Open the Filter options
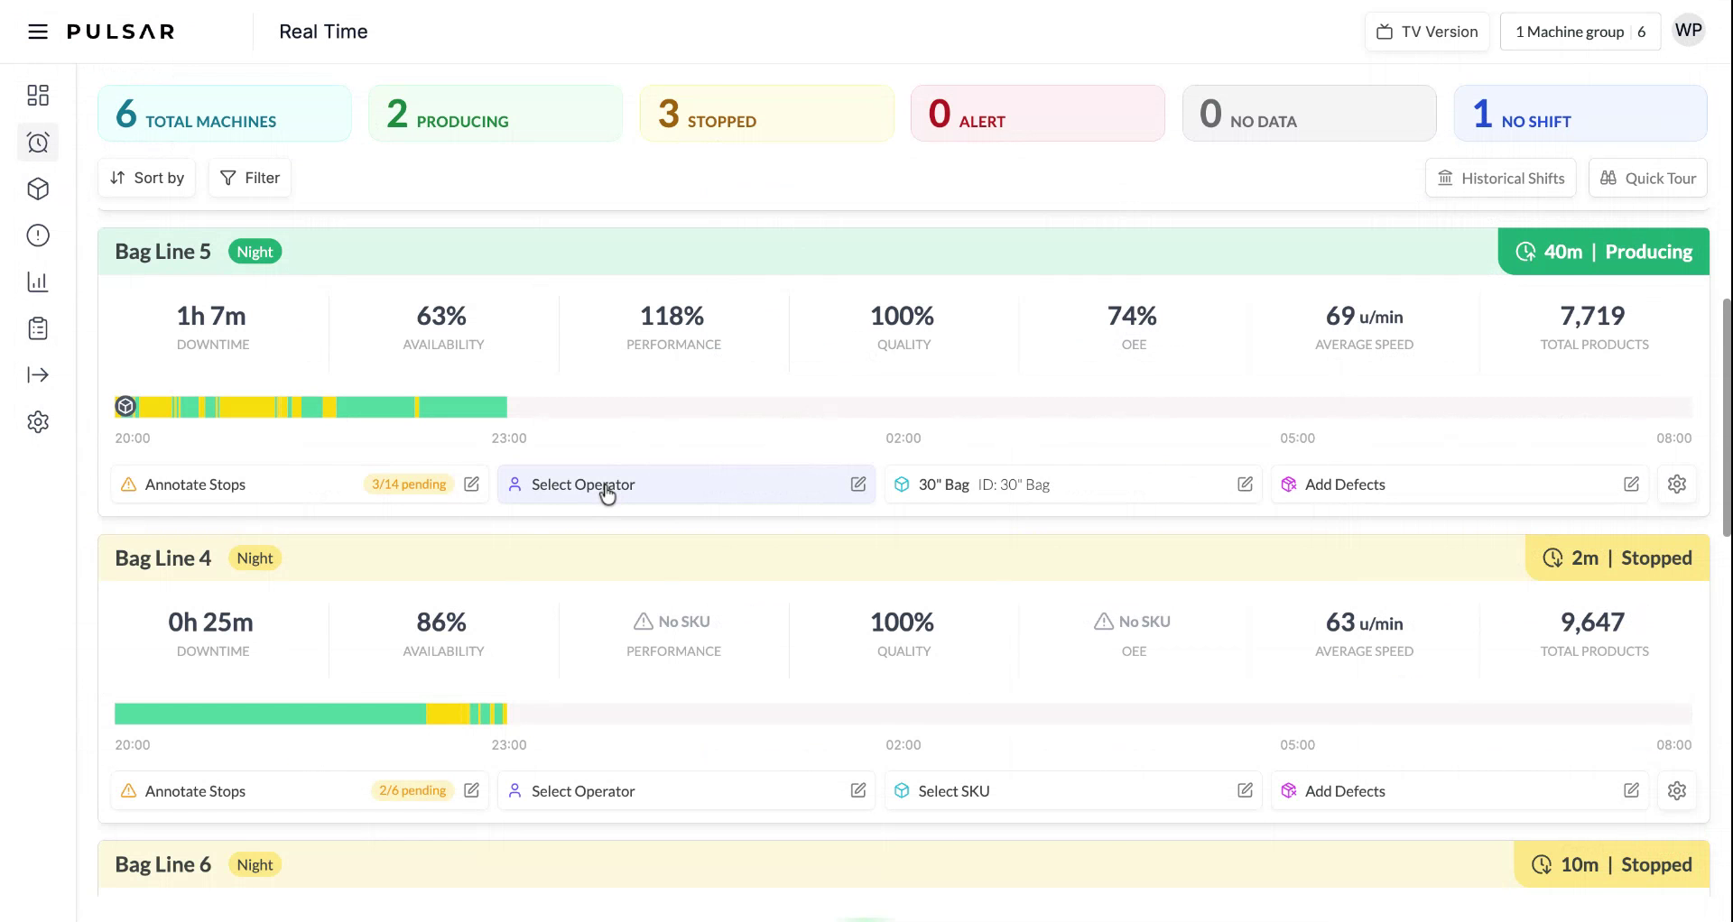 pos(250,178)
